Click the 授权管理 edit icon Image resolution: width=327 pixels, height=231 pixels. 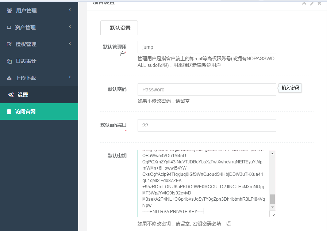point(9,44)
